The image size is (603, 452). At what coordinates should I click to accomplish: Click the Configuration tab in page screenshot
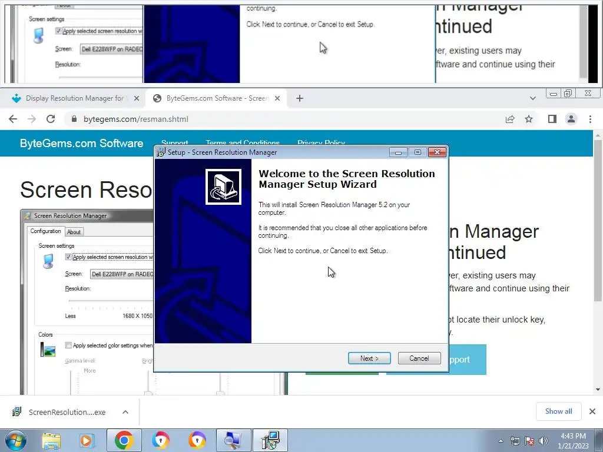click(x=45, y=231)
